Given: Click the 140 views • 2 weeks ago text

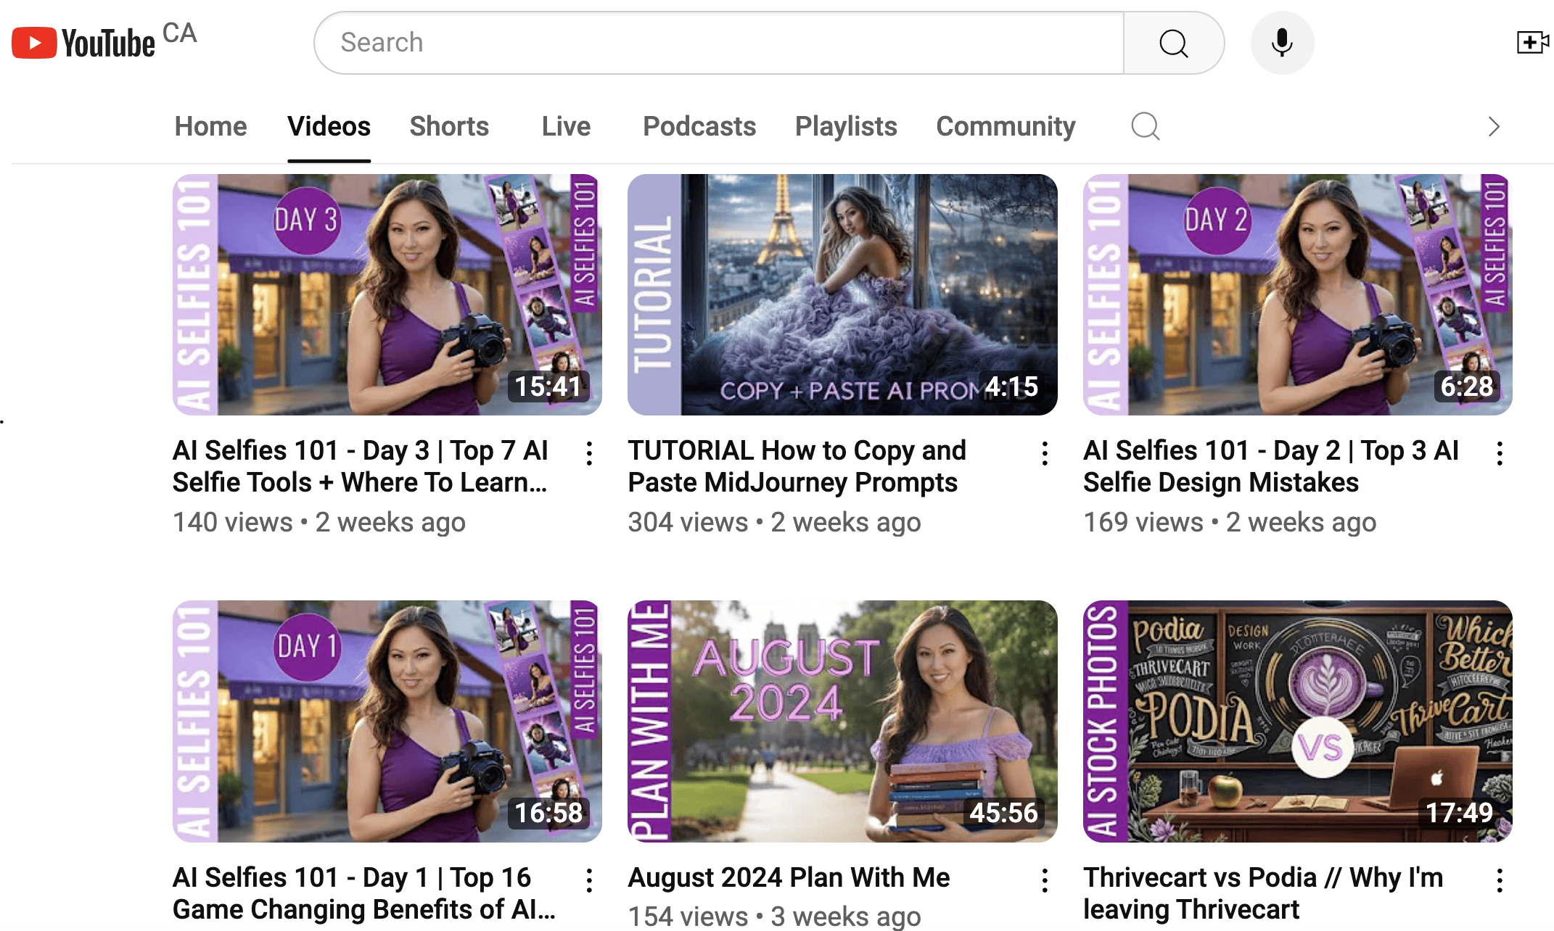Looking at the screenshot, I should [319, 522].
